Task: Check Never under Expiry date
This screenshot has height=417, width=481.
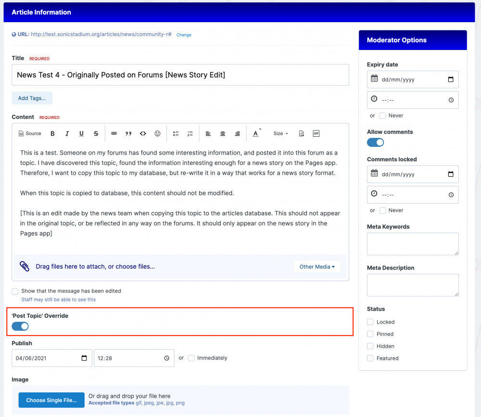Action: pos(382,116)
